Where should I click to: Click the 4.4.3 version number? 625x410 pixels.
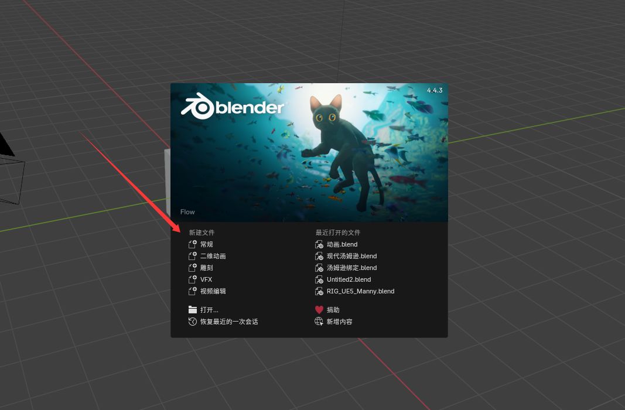(x=434, y=90)
